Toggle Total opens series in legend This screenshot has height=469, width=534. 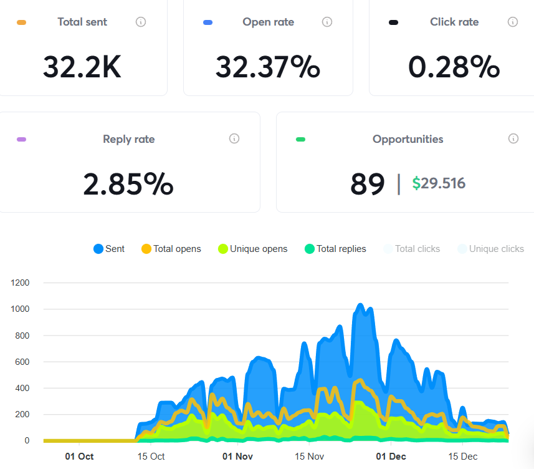coord(171,249)
